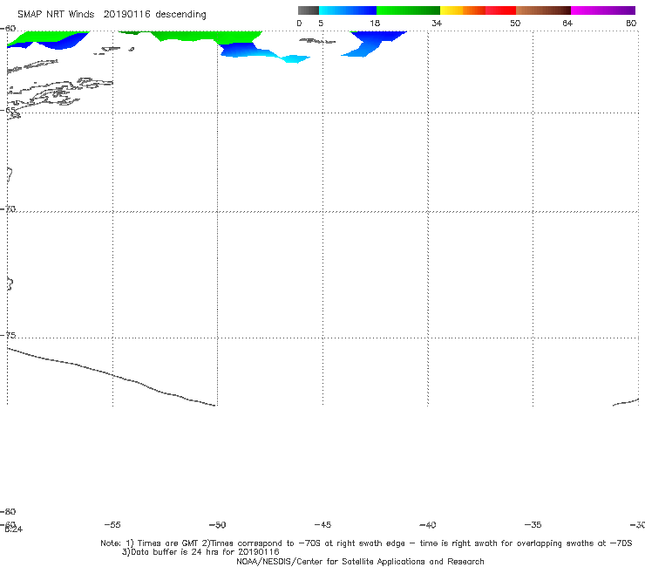Click longitude label '-40'
645x567 pixels.
(428, 525)
